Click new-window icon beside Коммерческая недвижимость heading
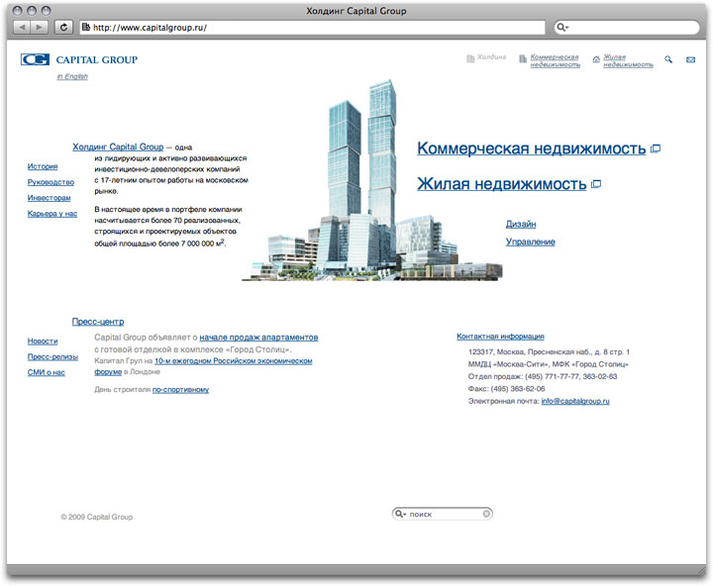Image resolution: width=713 pixels, height=586 pixels. click(x=655, y=149)
